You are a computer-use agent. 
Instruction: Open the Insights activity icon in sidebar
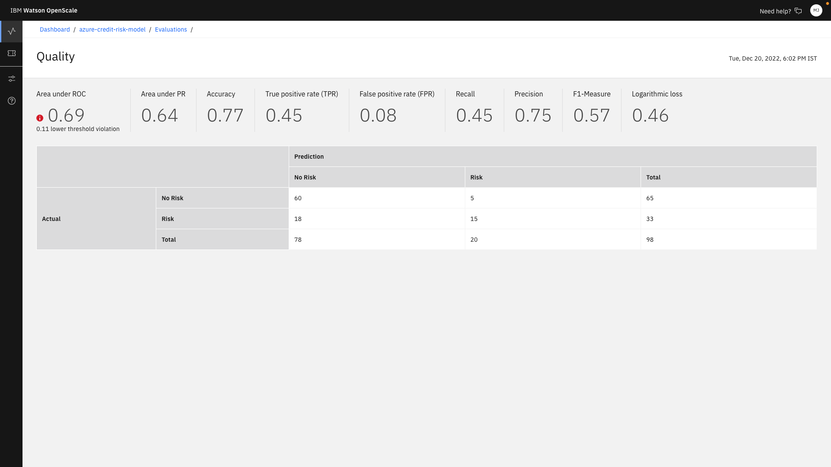click(x=12, y=31)
